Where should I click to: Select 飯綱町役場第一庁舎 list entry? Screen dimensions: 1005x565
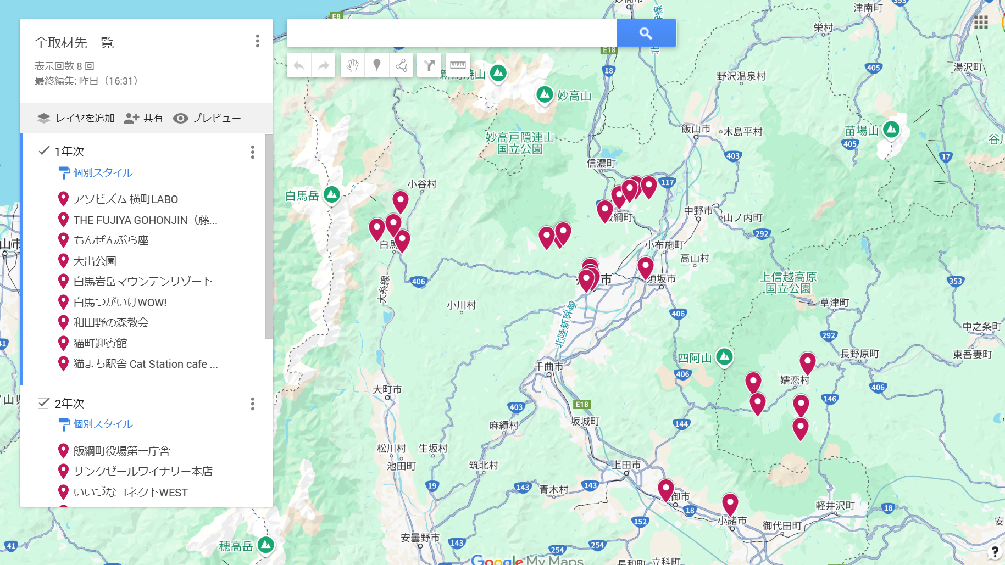[122, 451]
